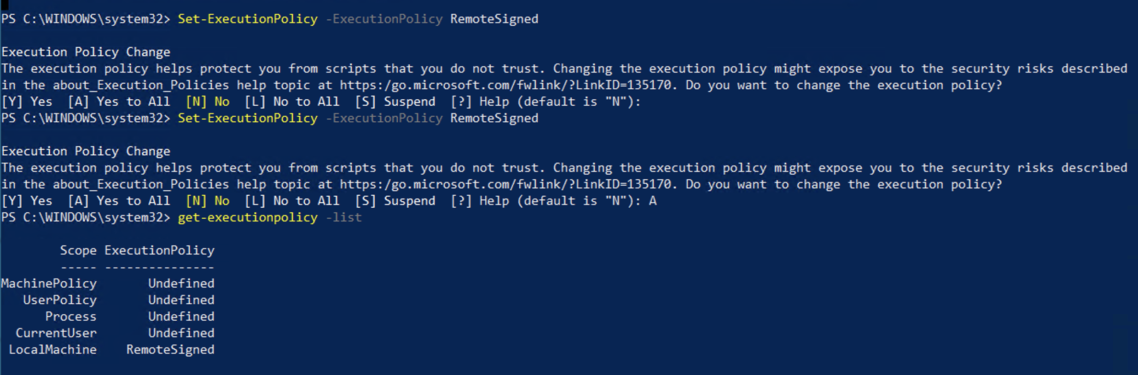Select the MachinePolicy scope row label
1138x375 pixels.
pyautogui.click(x=49, y=284)
